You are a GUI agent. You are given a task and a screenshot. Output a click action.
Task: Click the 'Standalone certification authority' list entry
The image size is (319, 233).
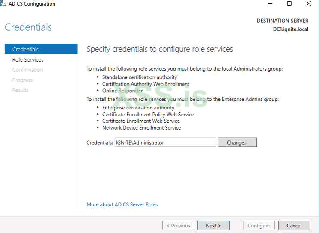click(x=140, y=77)
